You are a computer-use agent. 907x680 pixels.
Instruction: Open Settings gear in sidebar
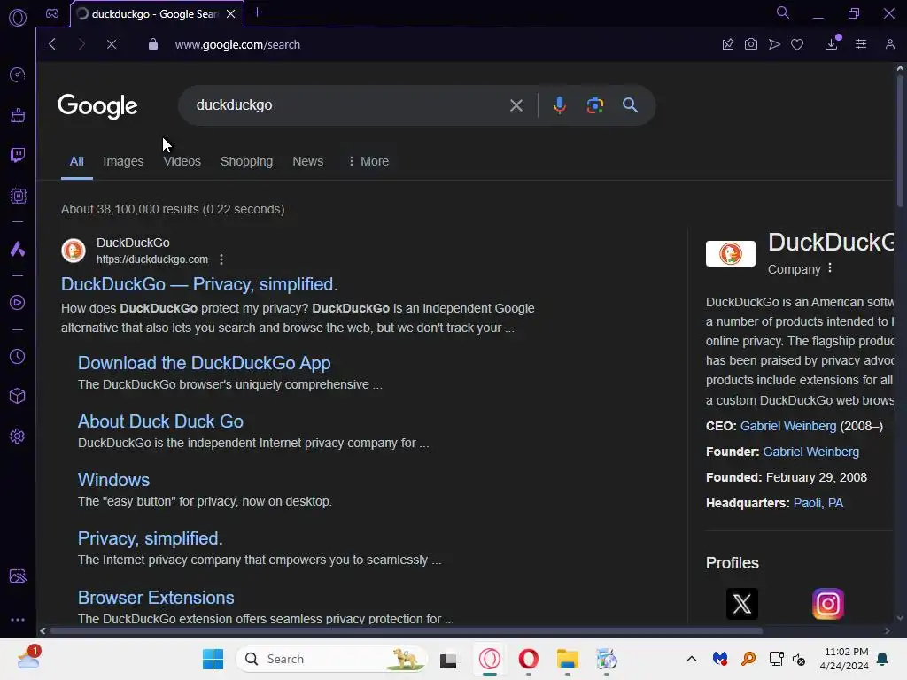coord(18,436)
